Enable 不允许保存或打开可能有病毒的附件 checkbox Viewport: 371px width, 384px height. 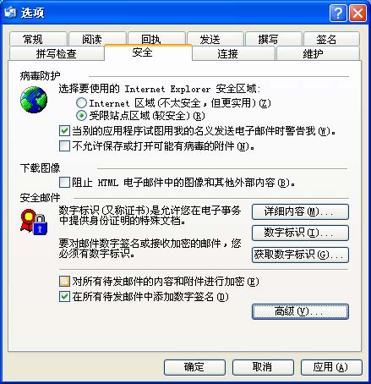coord(64,146)
